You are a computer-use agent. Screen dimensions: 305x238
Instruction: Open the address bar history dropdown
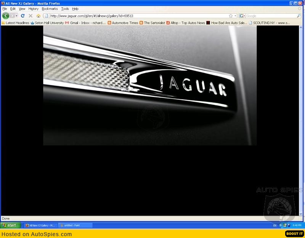click(x=235, y=16)
